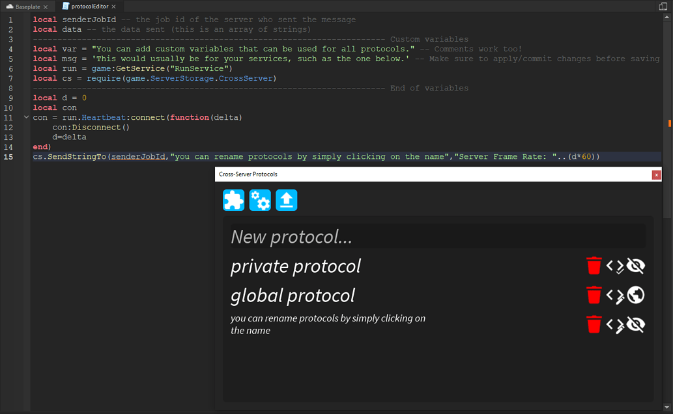The height and width of the screenshot is (414, 673).
Task: Click 'global protocol' name to rename it
Action: (x=292, y=295)
